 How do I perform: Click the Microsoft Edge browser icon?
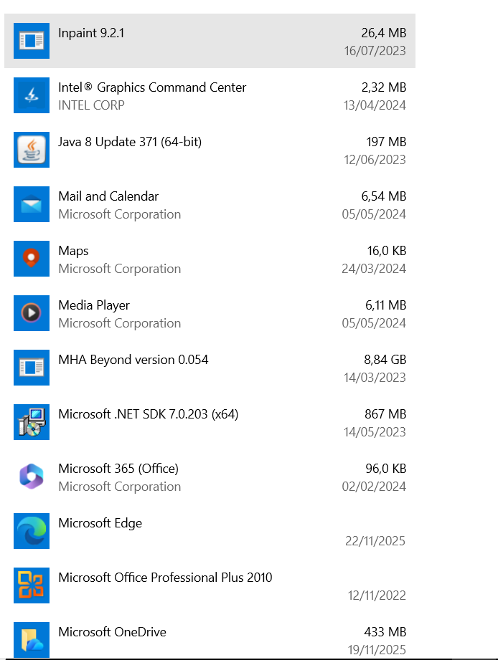(31, 531)
